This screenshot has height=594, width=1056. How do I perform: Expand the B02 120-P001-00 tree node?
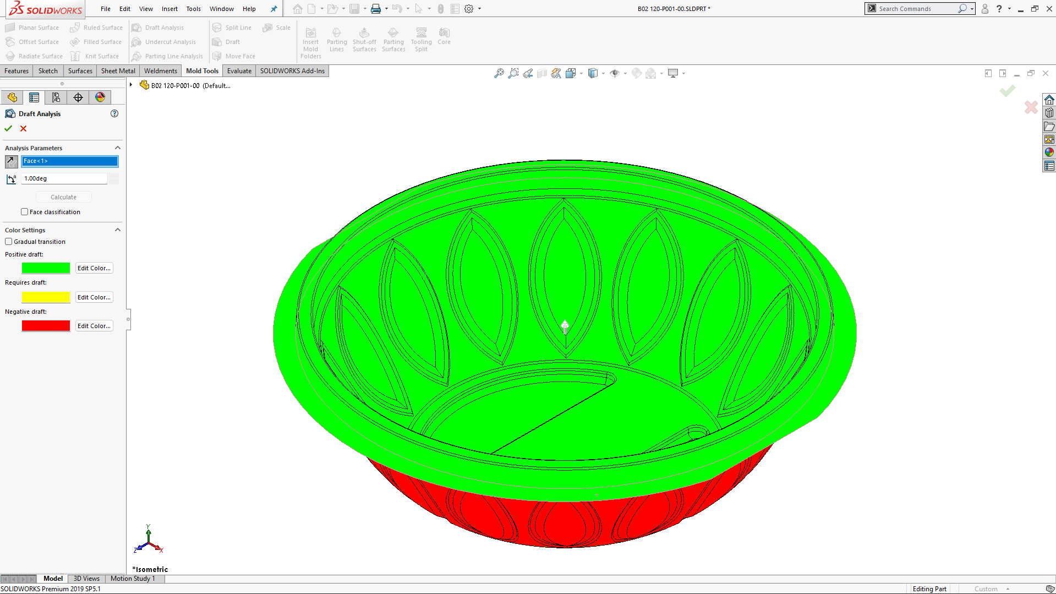click(x=131, y=85)
